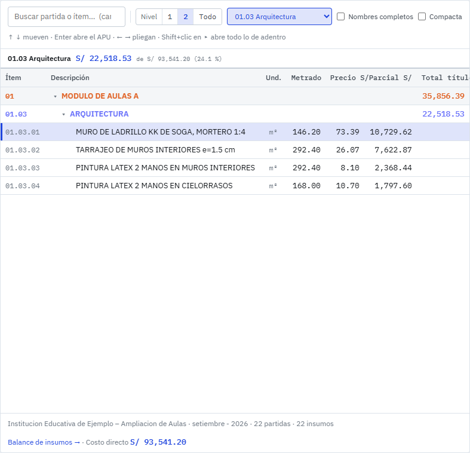Click the Buscar partida search field
This screenshot has height=453, width=470.
pos(66,17)
